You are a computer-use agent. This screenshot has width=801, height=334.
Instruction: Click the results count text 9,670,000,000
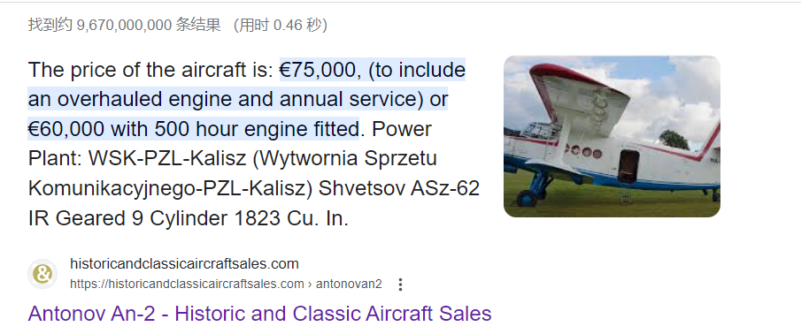pos(124,25)
